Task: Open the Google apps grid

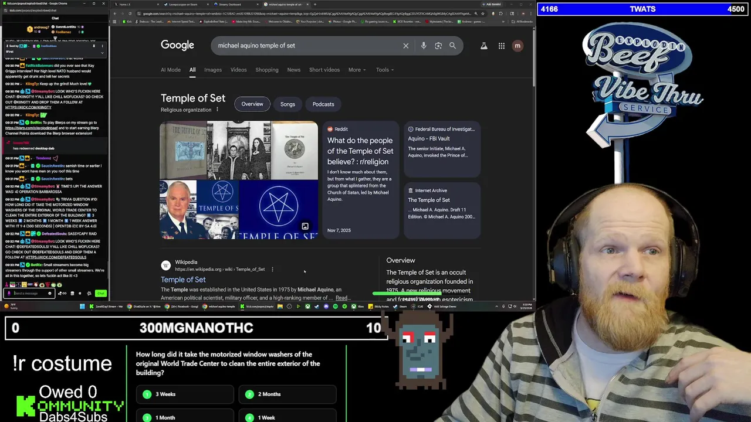Action: pos(502,46)
